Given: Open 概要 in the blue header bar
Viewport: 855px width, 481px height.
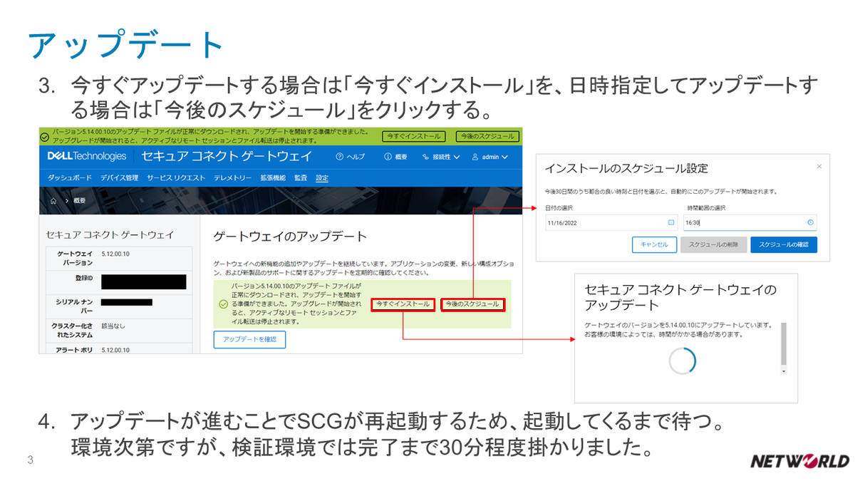Looking at the screenshot, I should pos(395,157).
